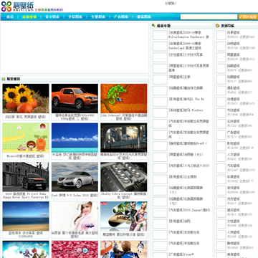Open the silver Saab sedan wallpaper

(x=75, y=177)
